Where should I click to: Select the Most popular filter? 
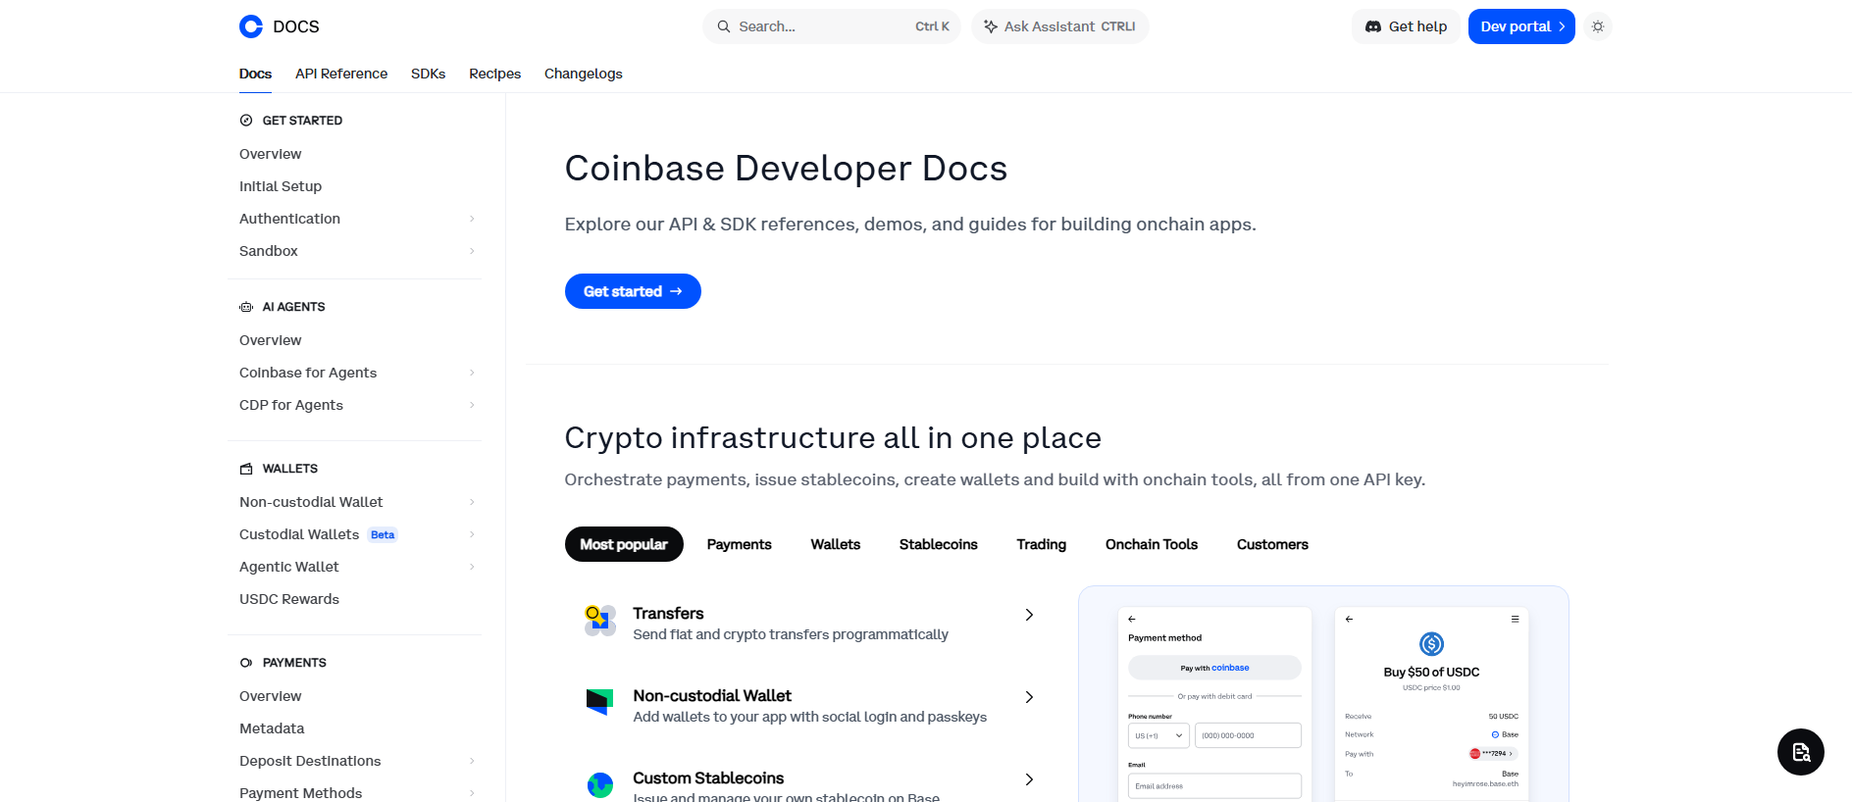[x=624, y=544]
